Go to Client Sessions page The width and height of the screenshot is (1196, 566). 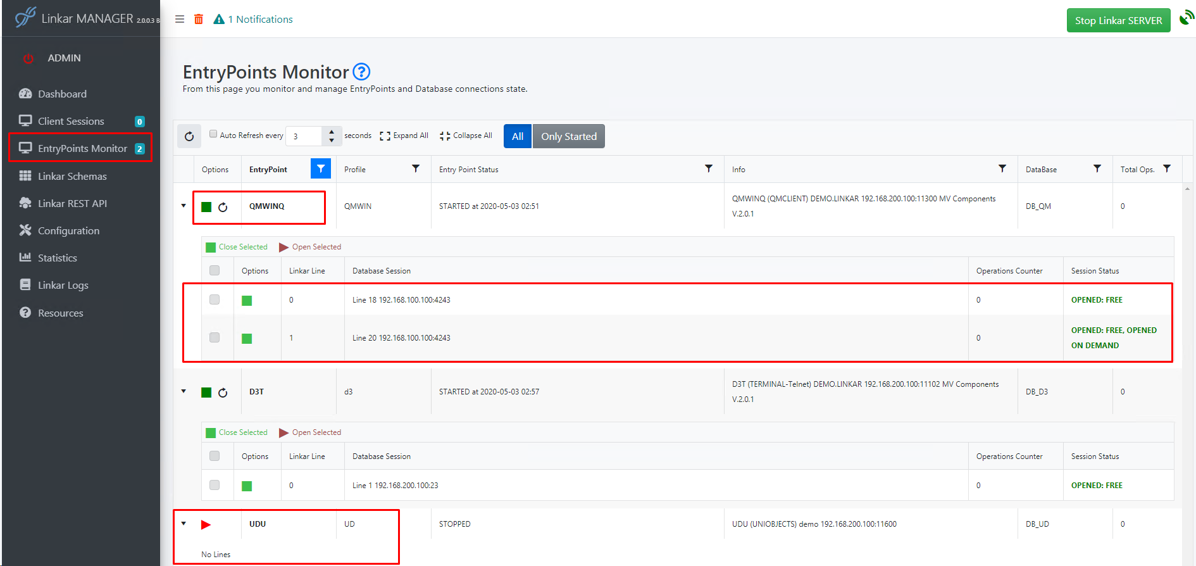pyautogui.click(x=71, y=121)
